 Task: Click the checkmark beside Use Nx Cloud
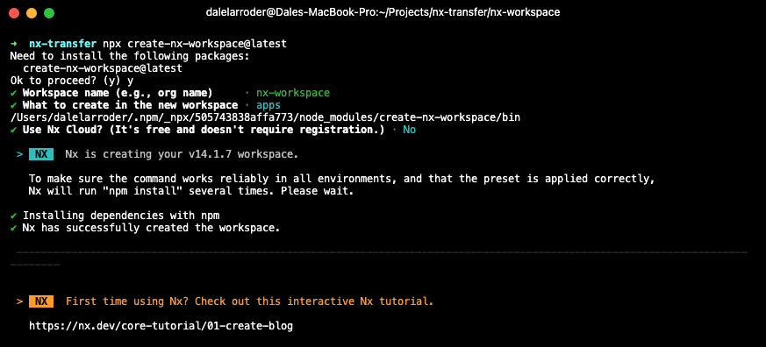pos(13,130)
